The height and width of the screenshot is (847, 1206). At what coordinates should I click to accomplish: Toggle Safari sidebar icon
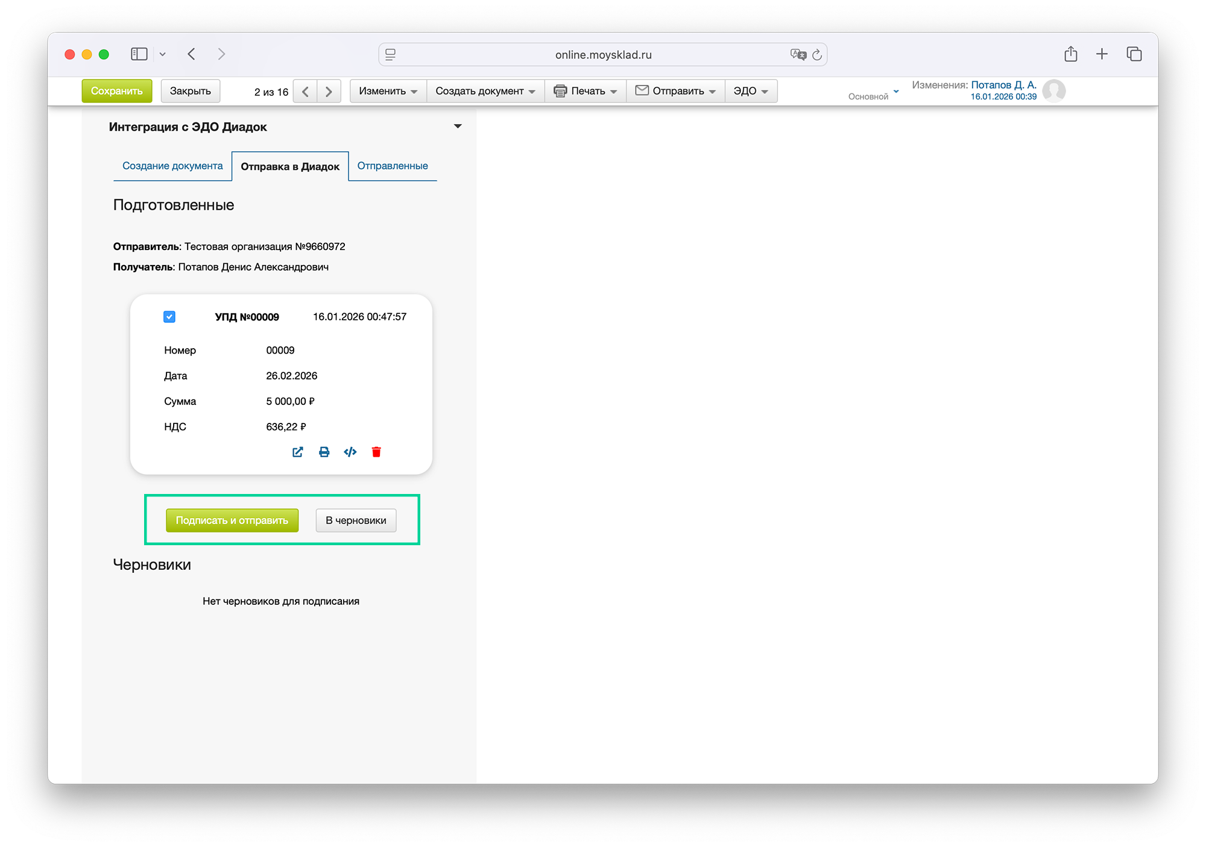coord(139,54)
